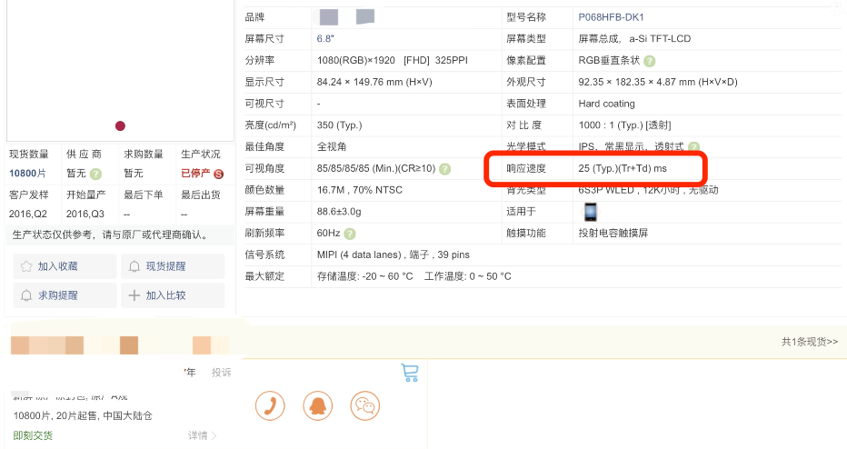Click the red carousel dot under product image
Viewport: 847px width, 449px height.
120,126
